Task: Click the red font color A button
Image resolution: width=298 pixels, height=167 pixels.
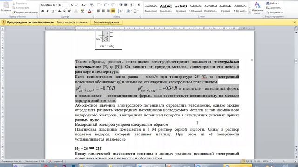Action: pos(90,11)
